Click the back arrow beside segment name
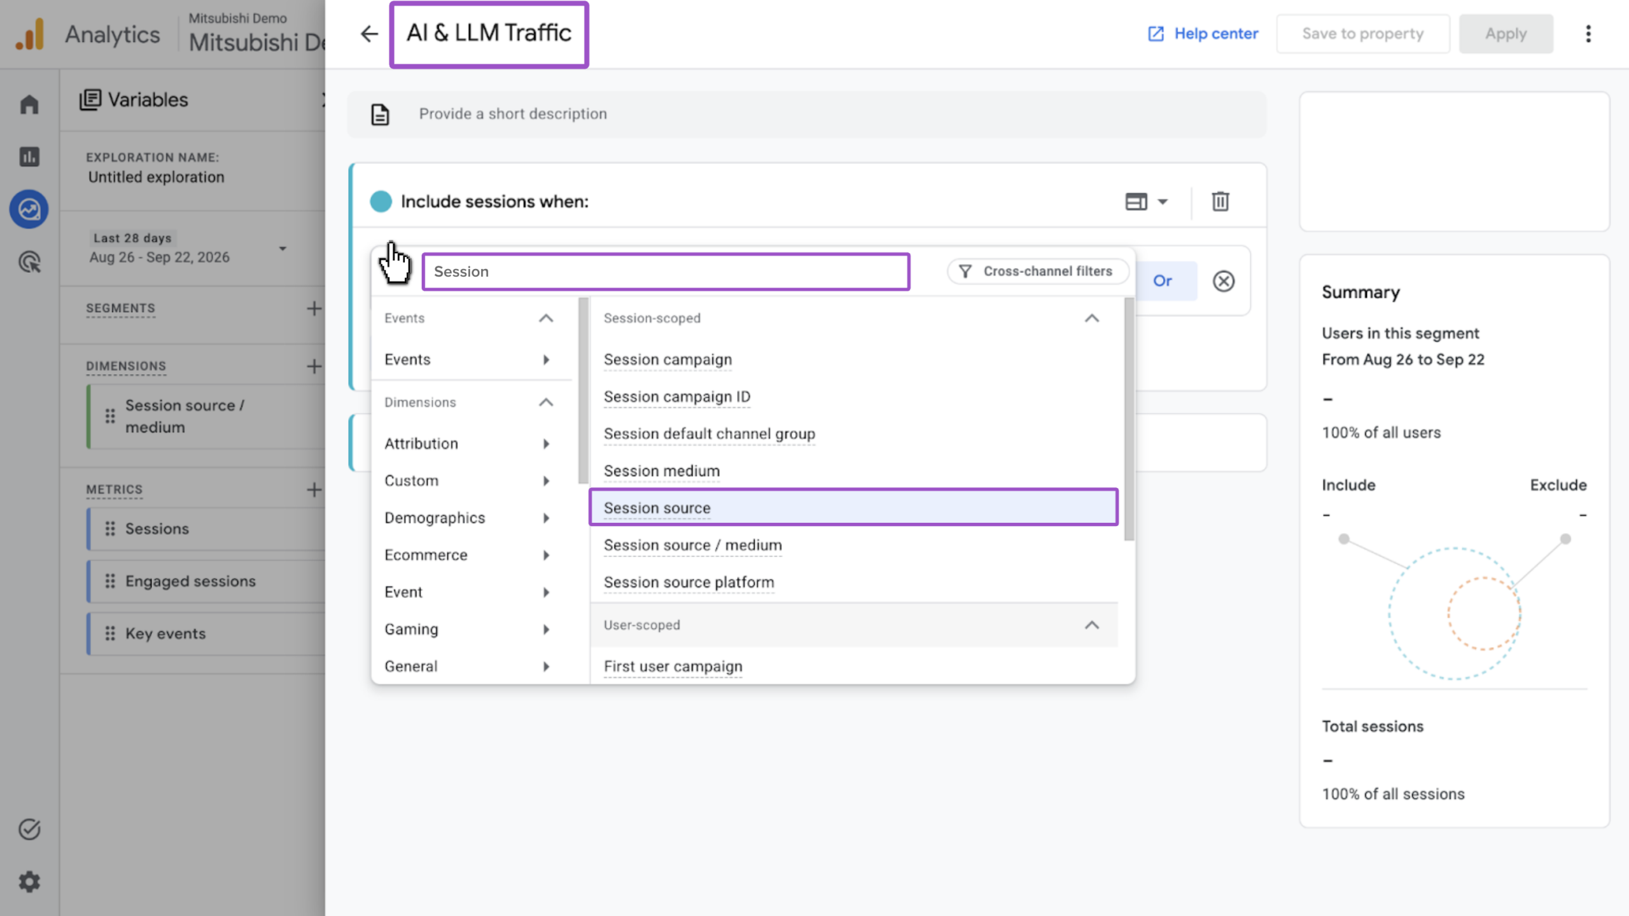Screen dimensions: 1629x916 (x=369, y=34)
